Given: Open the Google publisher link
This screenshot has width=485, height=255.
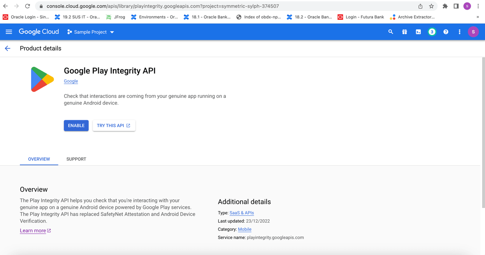Looking at the screenshot, I should 71,81.
